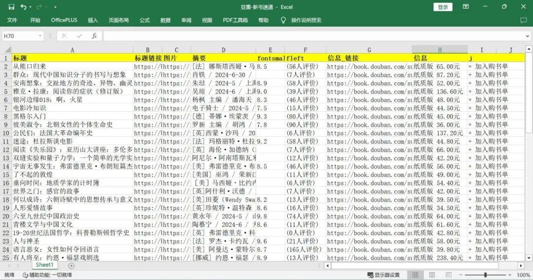Viewport: 533px width, 280px height.
Task: Open the OfficePLUS ribbon tab
Action: [64, 20]
